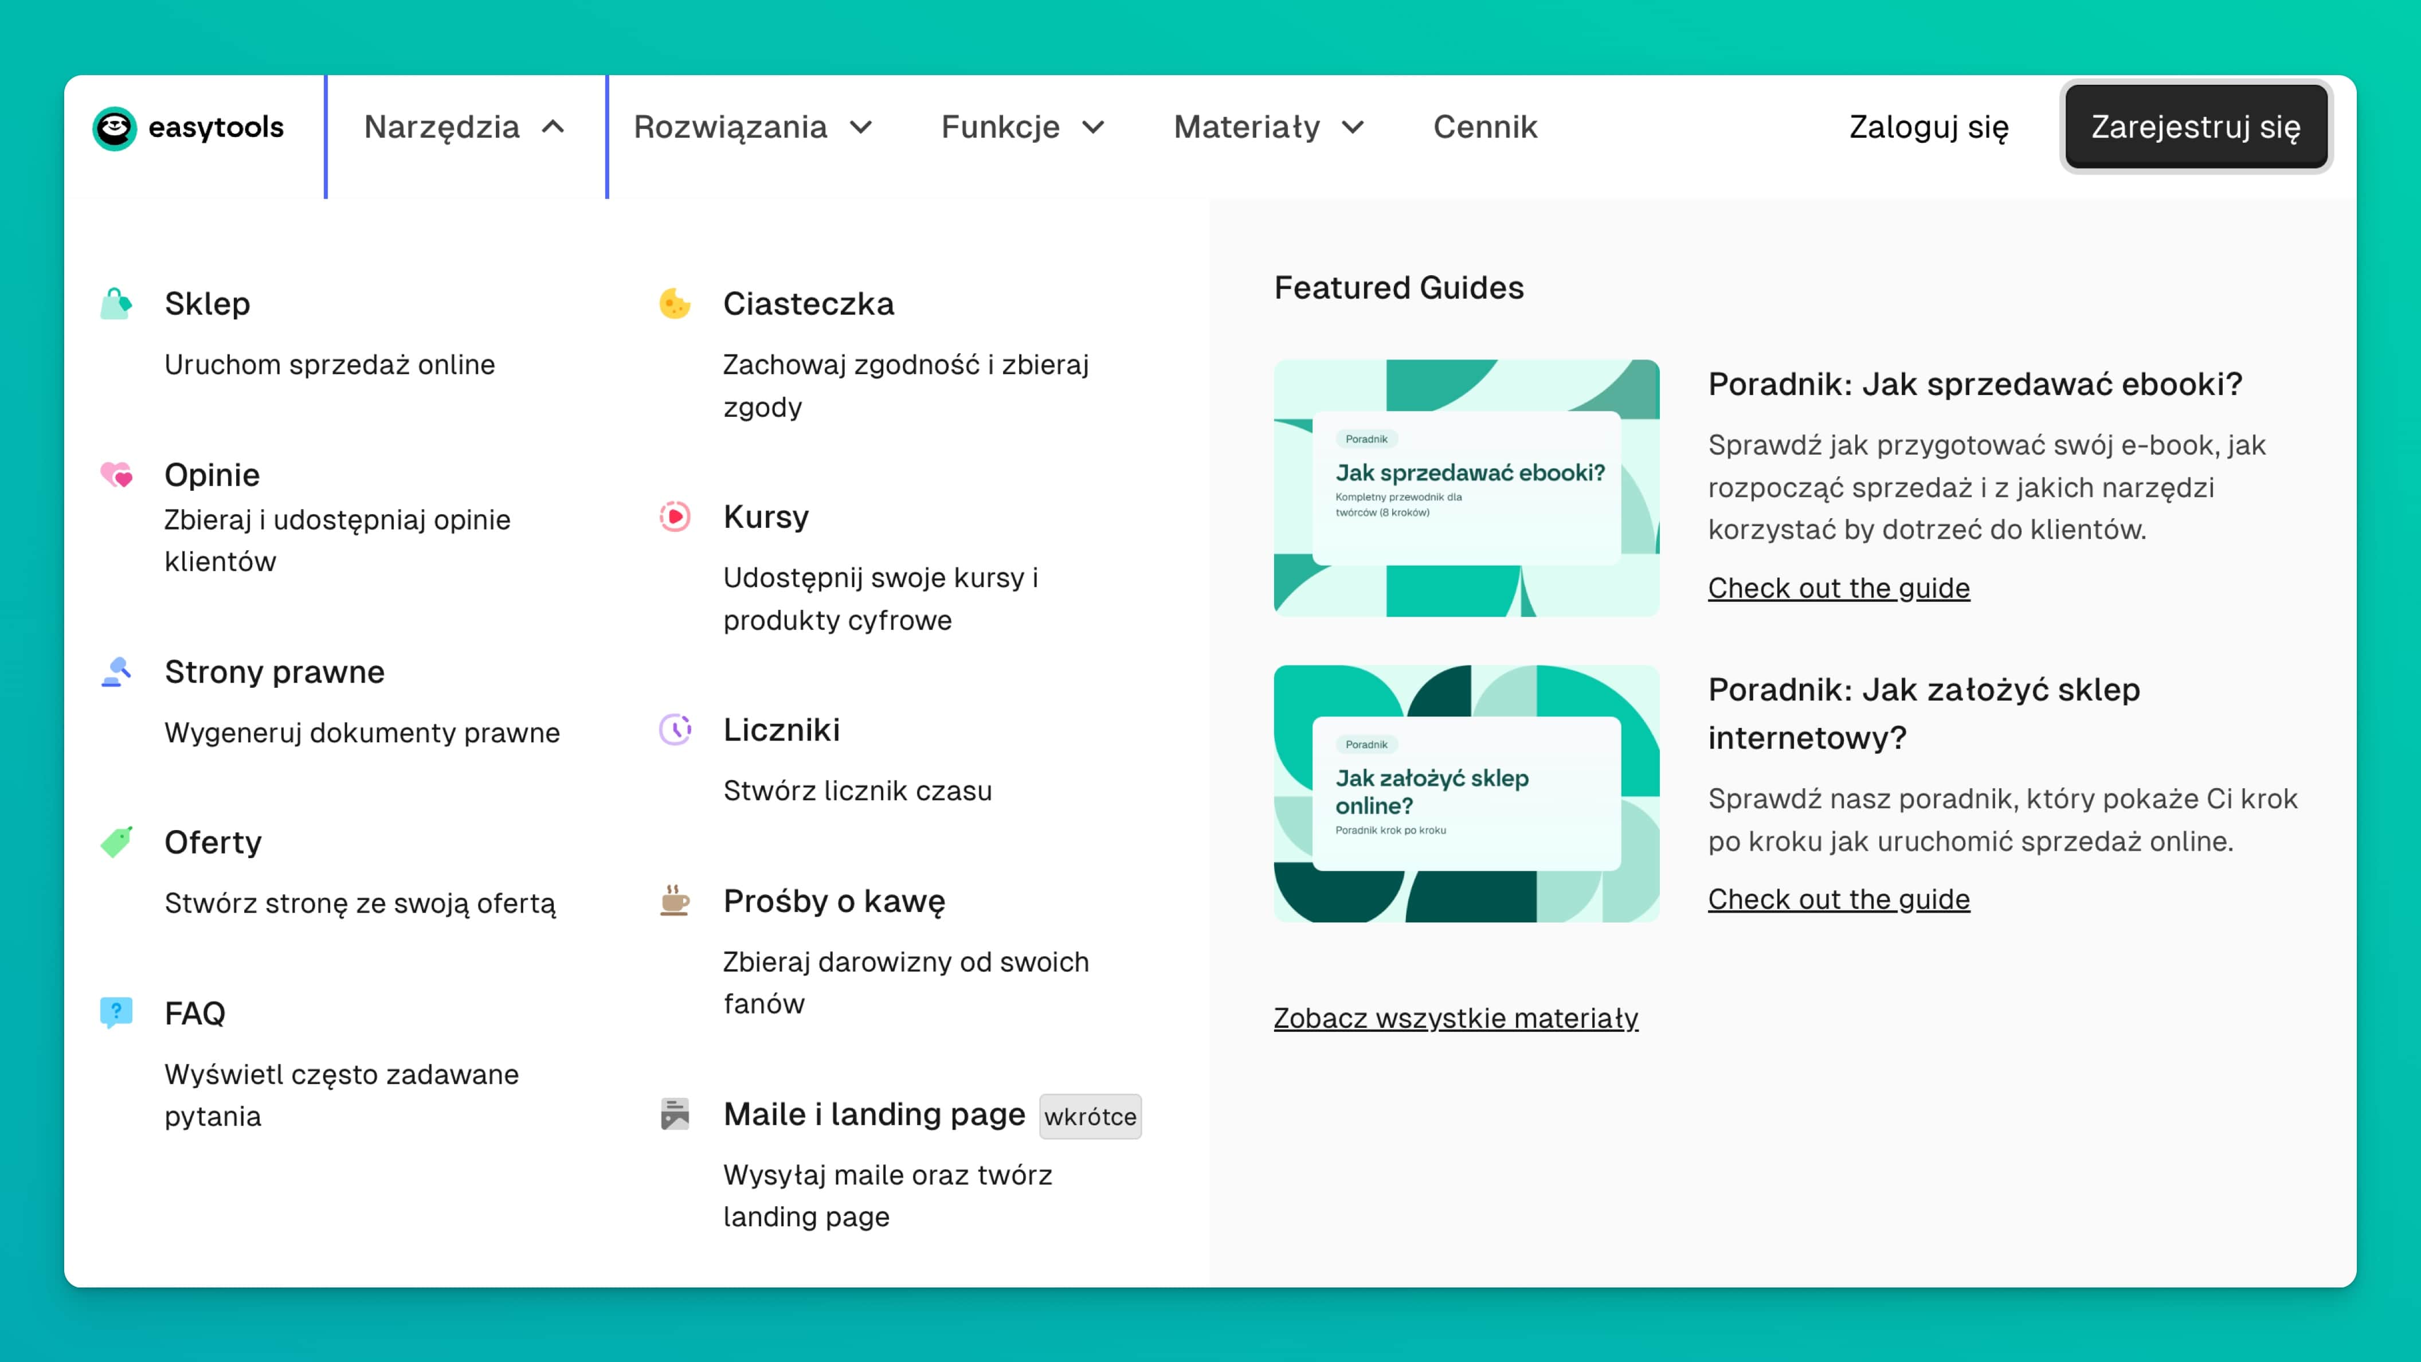The height and width of the screenshot is (1362, 2421).
Task: Expand the Rozwiązania dropdown
Action: coord(752,127)
